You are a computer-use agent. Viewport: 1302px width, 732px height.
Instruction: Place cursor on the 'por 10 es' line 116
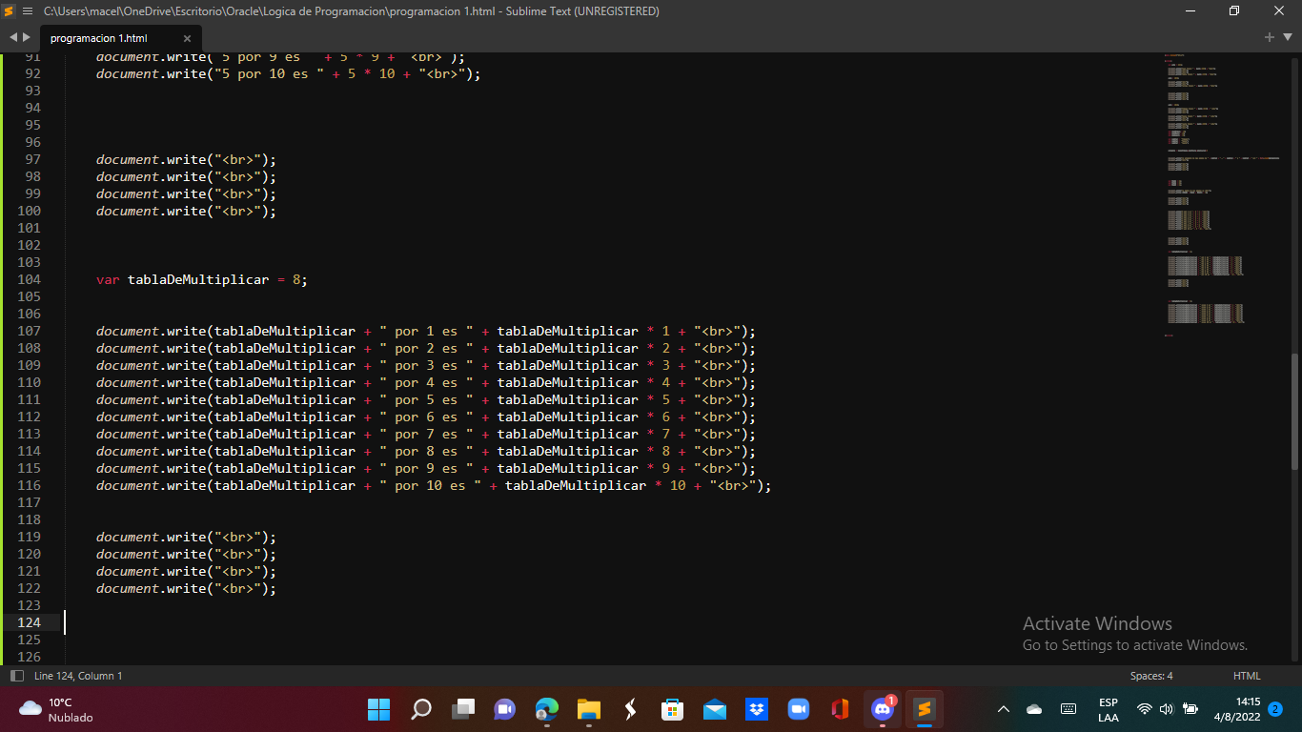pyautogui.click(x=434, y=485)
